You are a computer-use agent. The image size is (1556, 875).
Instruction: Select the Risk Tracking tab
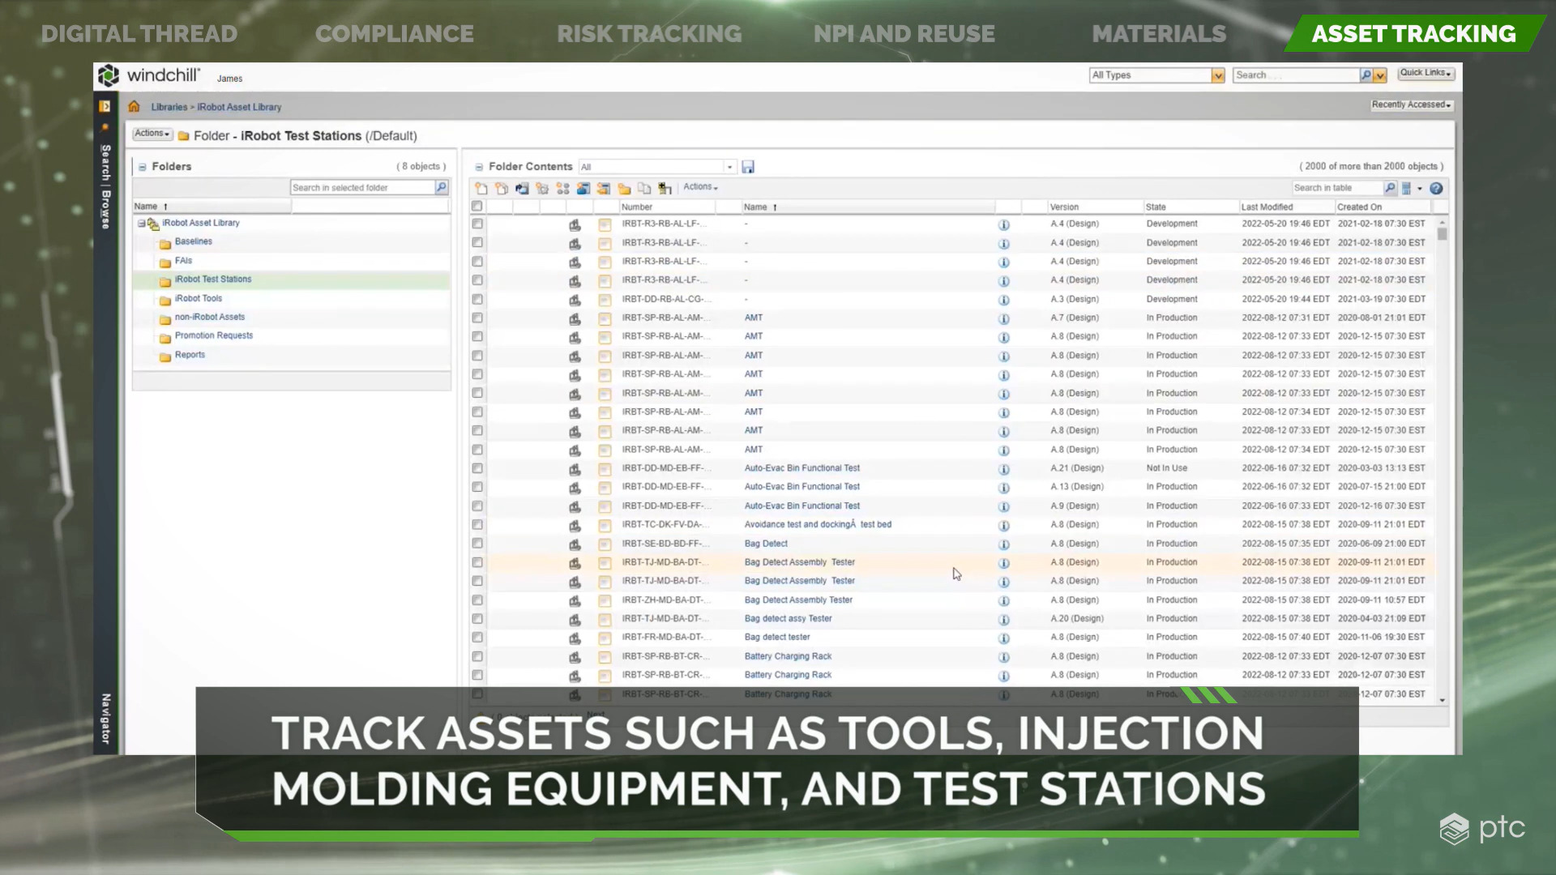[649, 34]
